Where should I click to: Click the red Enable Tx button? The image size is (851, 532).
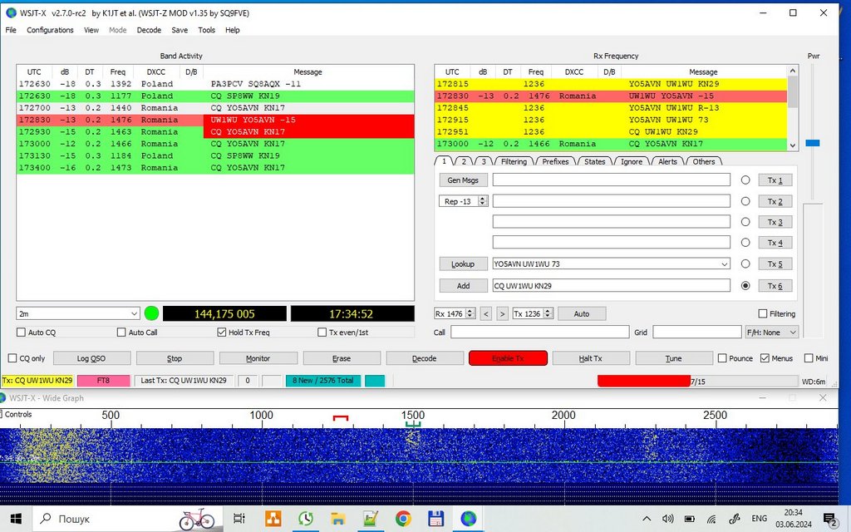508,358
